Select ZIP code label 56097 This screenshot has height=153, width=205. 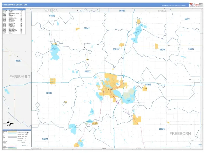pos(18,61)
